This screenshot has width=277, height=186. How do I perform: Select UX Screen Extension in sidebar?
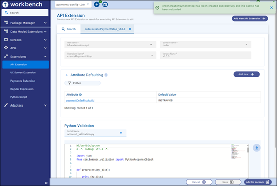tap(23, 73)
